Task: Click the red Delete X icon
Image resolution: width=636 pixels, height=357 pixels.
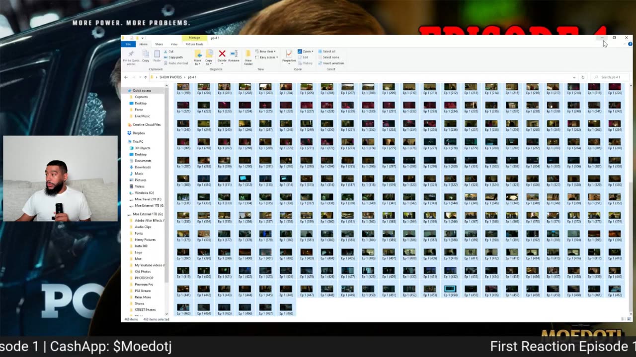Action: point(222,54)
